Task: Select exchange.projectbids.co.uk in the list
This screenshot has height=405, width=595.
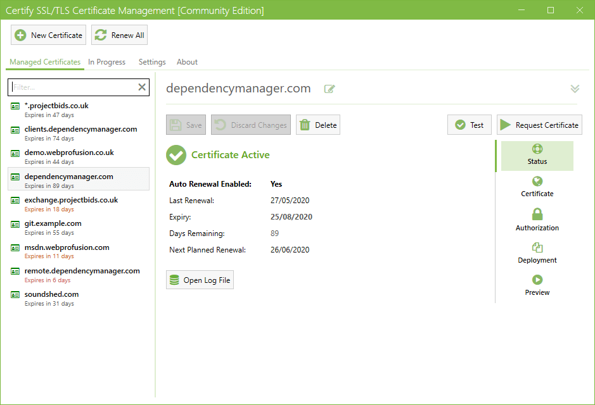Action: (x=79, y=204)
